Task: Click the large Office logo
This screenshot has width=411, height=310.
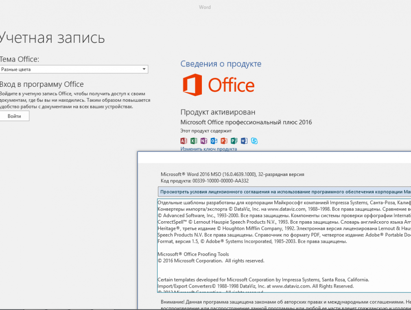Action: click(x=219, y=85)
